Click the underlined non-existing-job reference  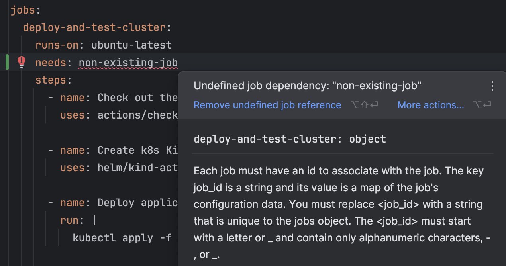click(127, 62)
